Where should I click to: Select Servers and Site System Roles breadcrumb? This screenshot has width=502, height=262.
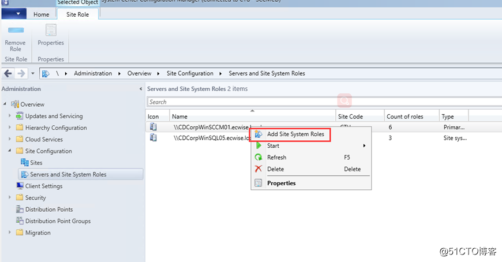tap(267, 73)
